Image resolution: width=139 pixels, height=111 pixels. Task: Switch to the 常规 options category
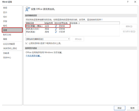point(5,8)
